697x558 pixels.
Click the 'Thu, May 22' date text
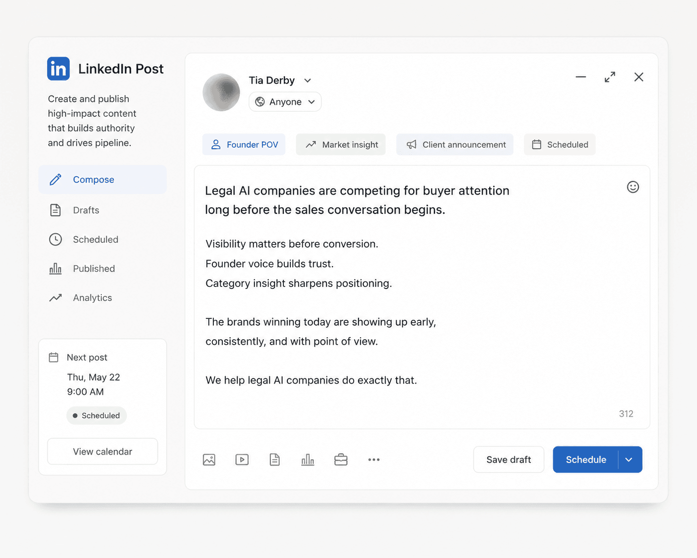click(x=93, y=377)
